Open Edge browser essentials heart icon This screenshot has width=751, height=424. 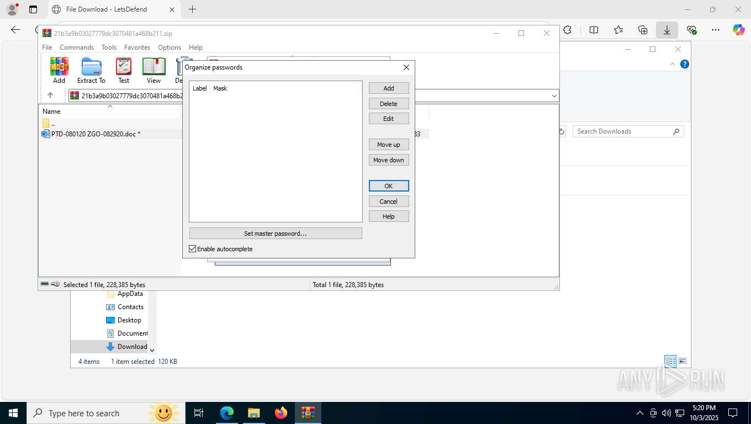click(x=691, y=30)
